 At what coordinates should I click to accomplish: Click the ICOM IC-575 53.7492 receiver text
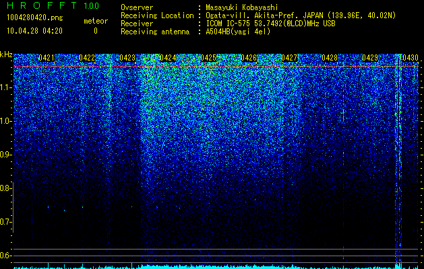point(270,24)
